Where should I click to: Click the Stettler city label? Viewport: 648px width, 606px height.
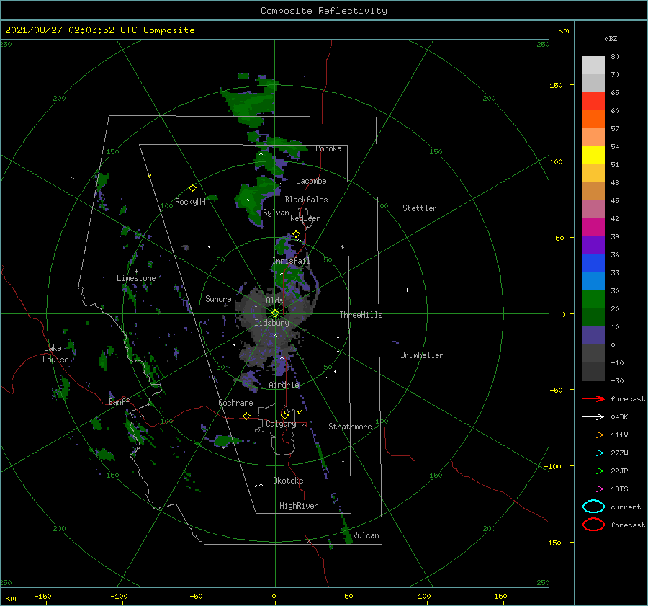coord(420,208)
